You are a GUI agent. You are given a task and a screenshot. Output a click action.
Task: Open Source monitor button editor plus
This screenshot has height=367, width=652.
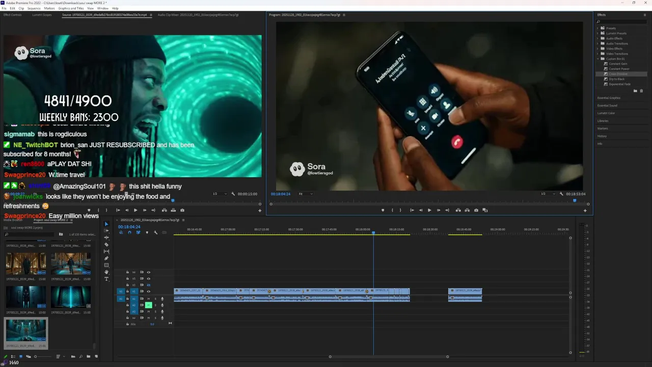[260, 211]
